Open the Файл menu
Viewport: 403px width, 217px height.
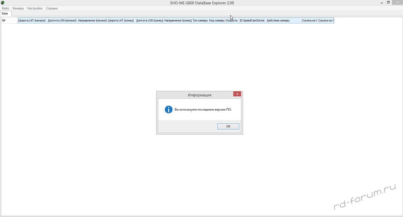(x=5, y=8)
